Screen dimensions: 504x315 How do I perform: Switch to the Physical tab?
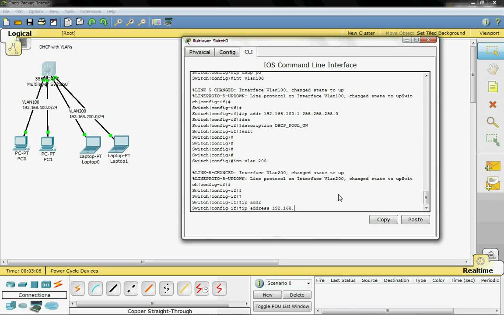199,52
